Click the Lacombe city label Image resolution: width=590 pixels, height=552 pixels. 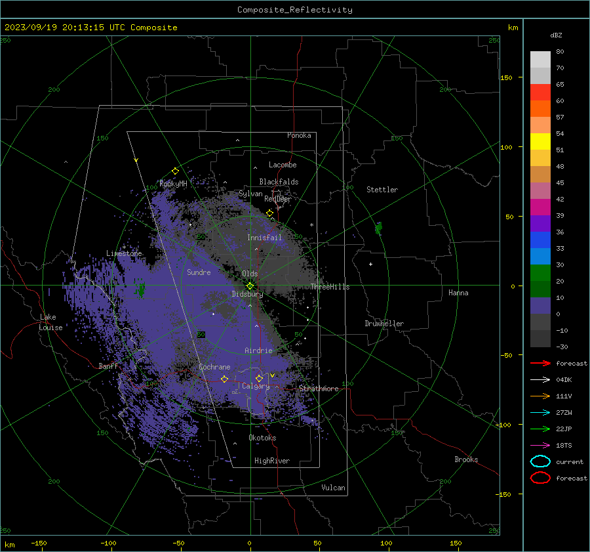[x=283, y=165]
